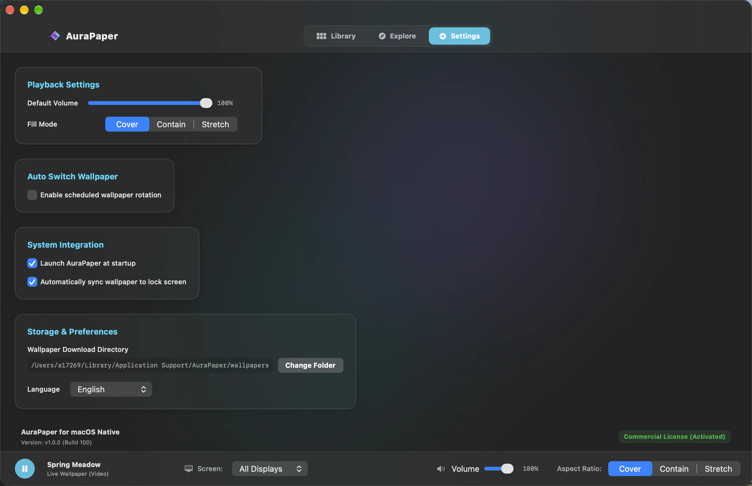Click the bottom bar volume 100% value
Viewport: 752px width, 486px height.
[x=531, y=469]
